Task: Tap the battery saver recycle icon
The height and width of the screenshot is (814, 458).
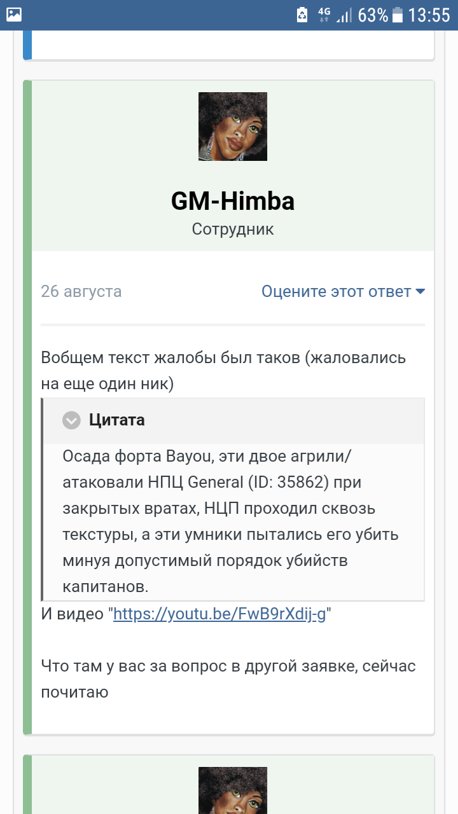Action: pyautogui.click(x=302, y=15)
